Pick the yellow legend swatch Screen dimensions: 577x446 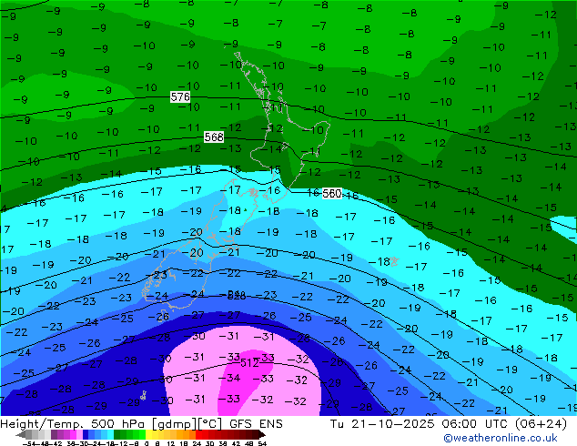(148, 434)
